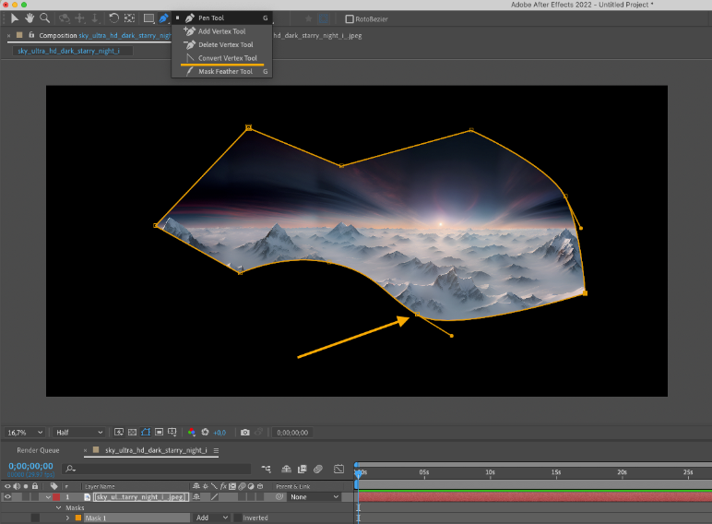Switch to the Render Queue tab
The image size is (712, 524).
click(x=38, y=450)
